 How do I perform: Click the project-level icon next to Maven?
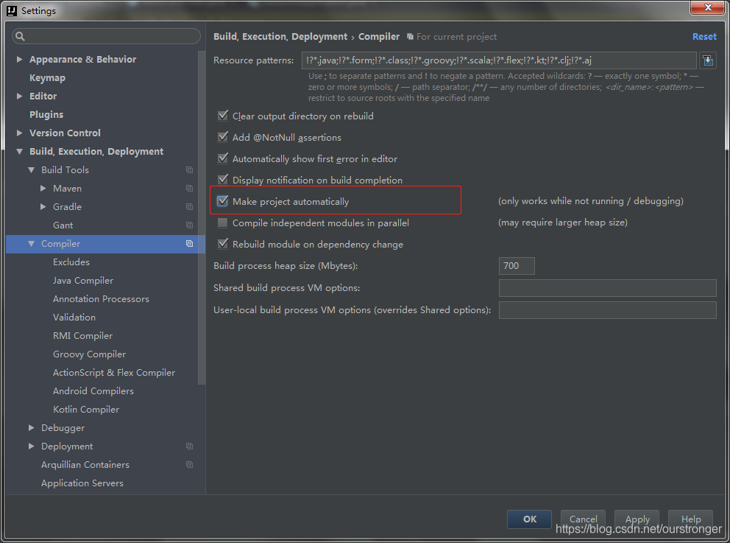189,189
